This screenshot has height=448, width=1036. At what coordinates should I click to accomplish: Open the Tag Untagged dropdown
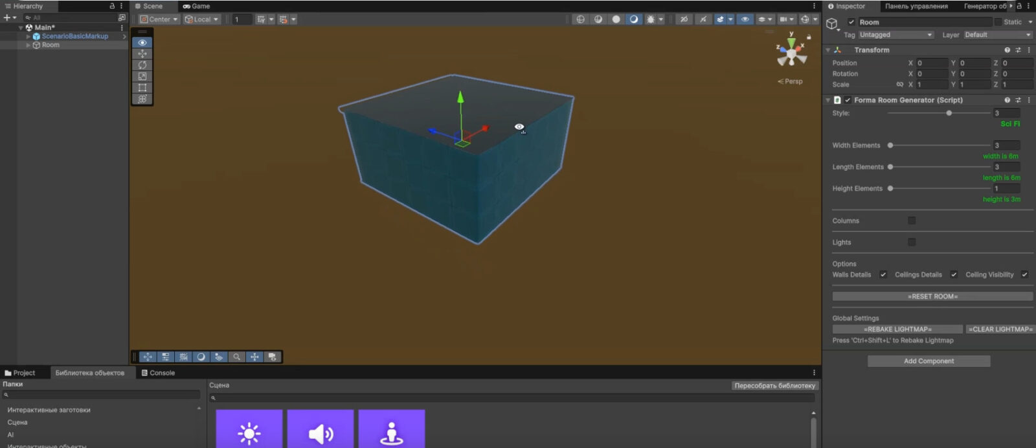pos(895,35)
